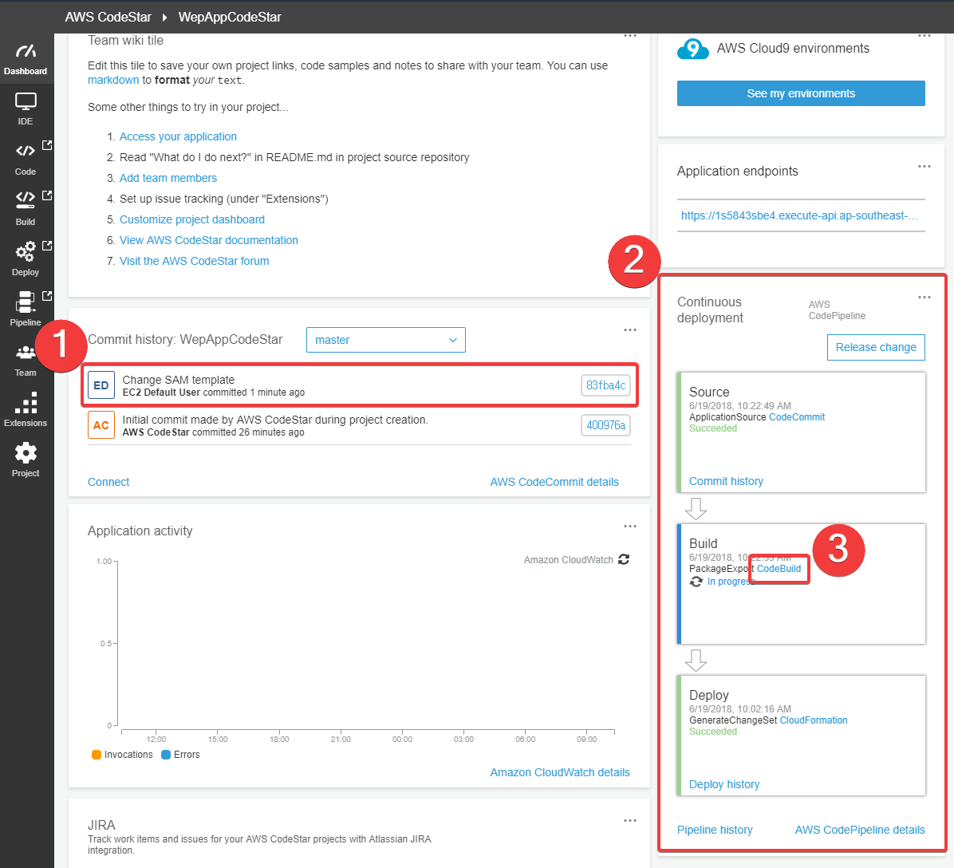Click In progress status link
Image resolution: width=954 pixels, height=868 pixels.
click(731, 582)
